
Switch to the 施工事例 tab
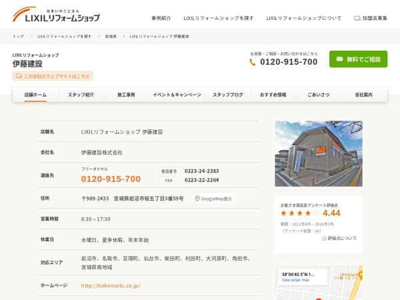click(126, 95)
